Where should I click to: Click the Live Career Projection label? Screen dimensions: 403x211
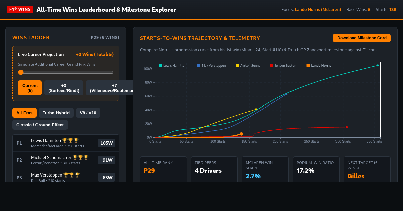(x=41, y=54)
